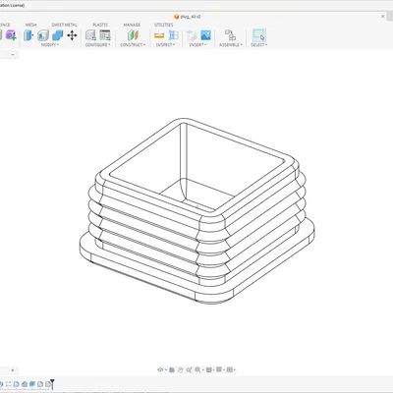This screenshot has height=393, width=393.
Task: Select the Insert image/canvas icon
Action: (x=205, y=35)
